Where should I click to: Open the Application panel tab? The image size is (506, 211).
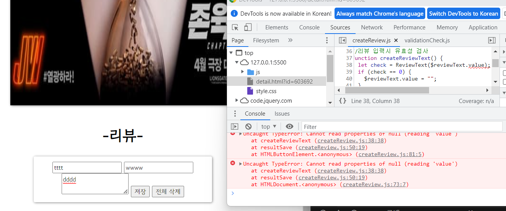click(483, 27)
